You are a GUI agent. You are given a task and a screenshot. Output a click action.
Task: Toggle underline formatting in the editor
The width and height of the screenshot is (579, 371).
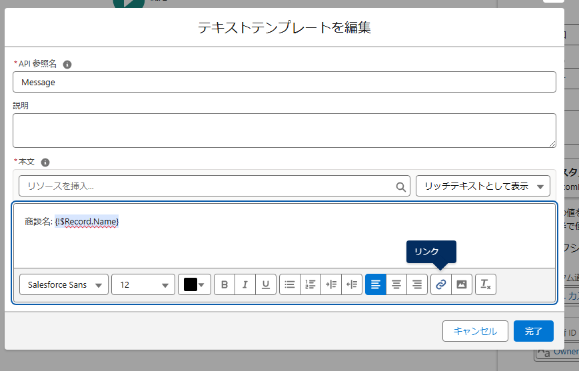pos(266,284)
